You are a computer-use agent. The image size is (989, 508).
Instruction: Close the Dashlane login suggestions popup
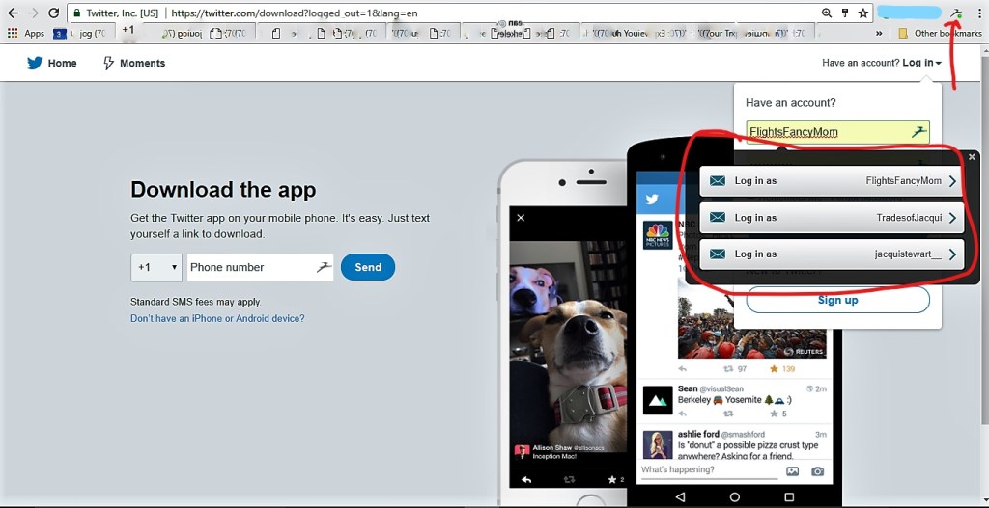(972, 157)
